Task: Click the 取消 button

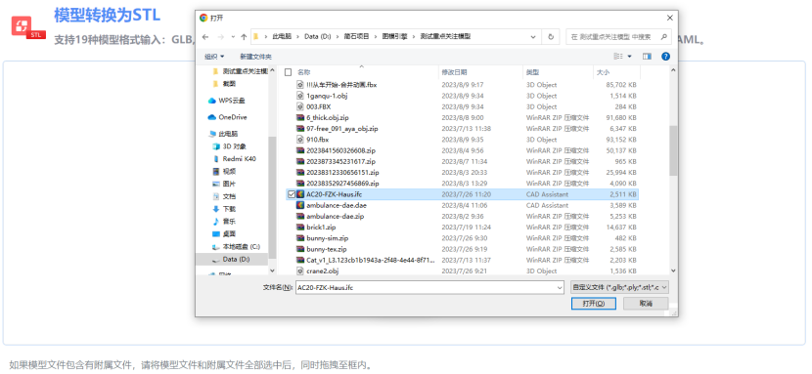Action: pos(646,304)
